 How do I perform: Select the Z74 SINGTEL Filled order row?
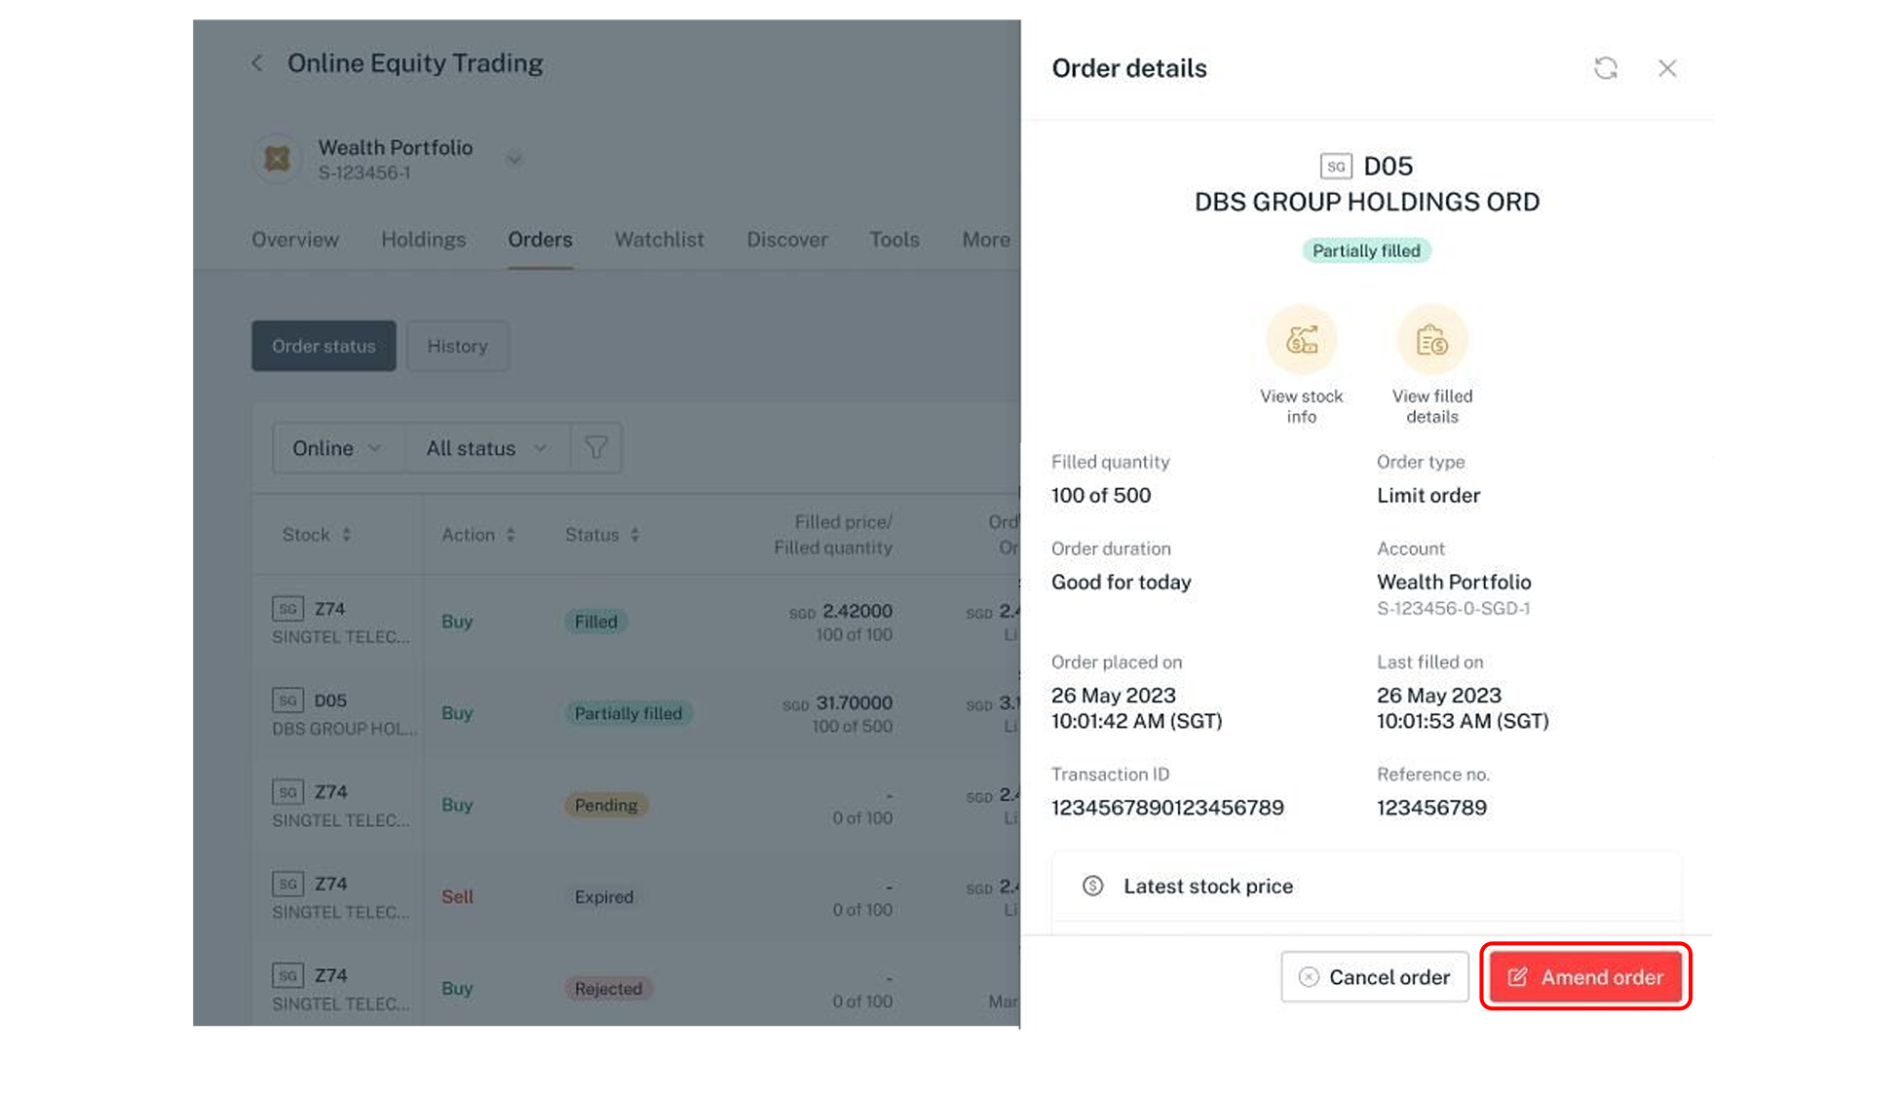[635, 622]
